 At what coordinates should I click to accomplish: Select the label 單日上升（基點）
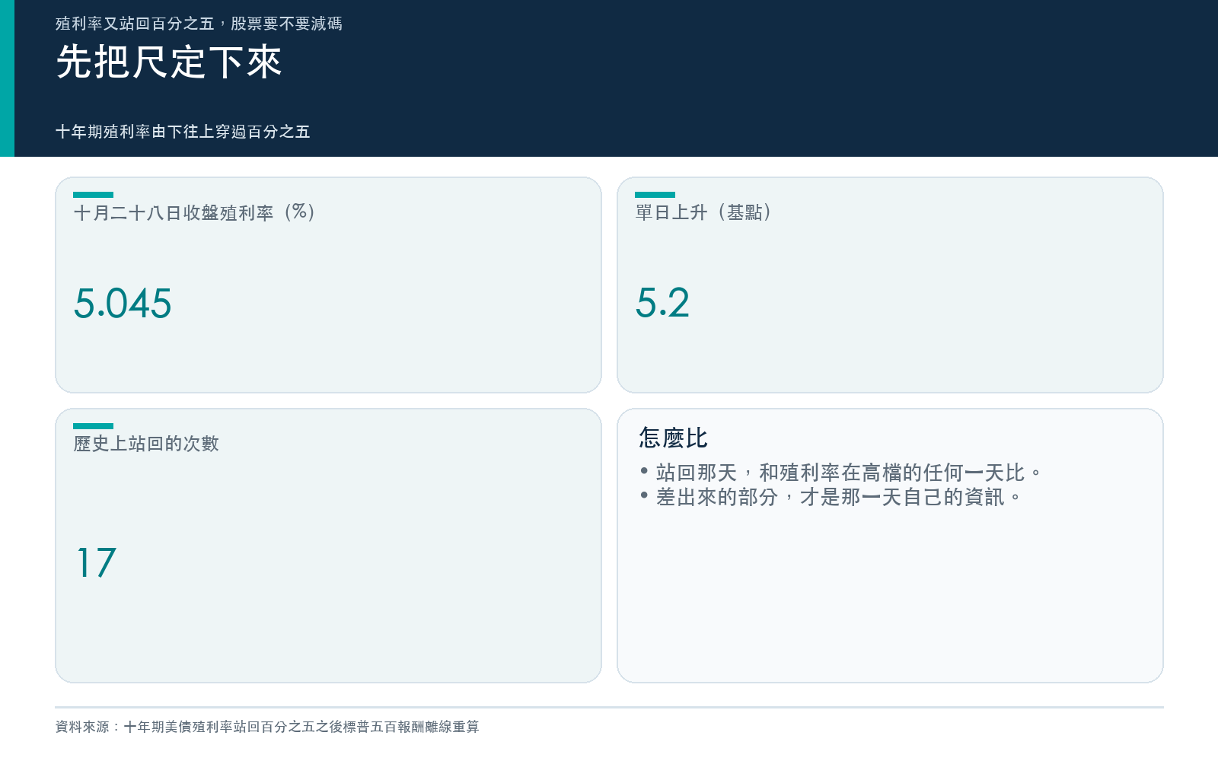(x=704, y=212)
